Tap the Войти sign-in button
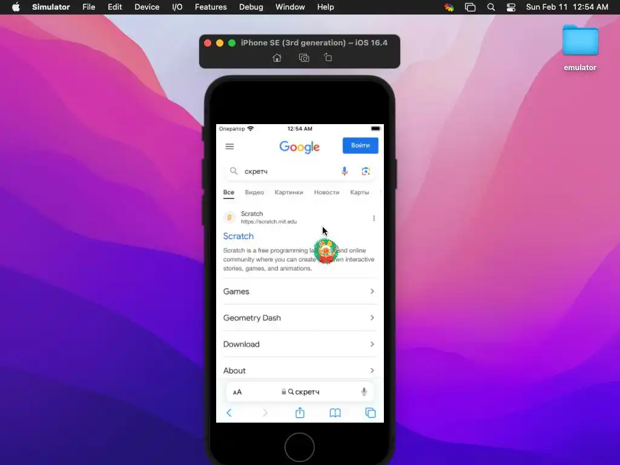620x465 pixels. click(x=360, y=145)
